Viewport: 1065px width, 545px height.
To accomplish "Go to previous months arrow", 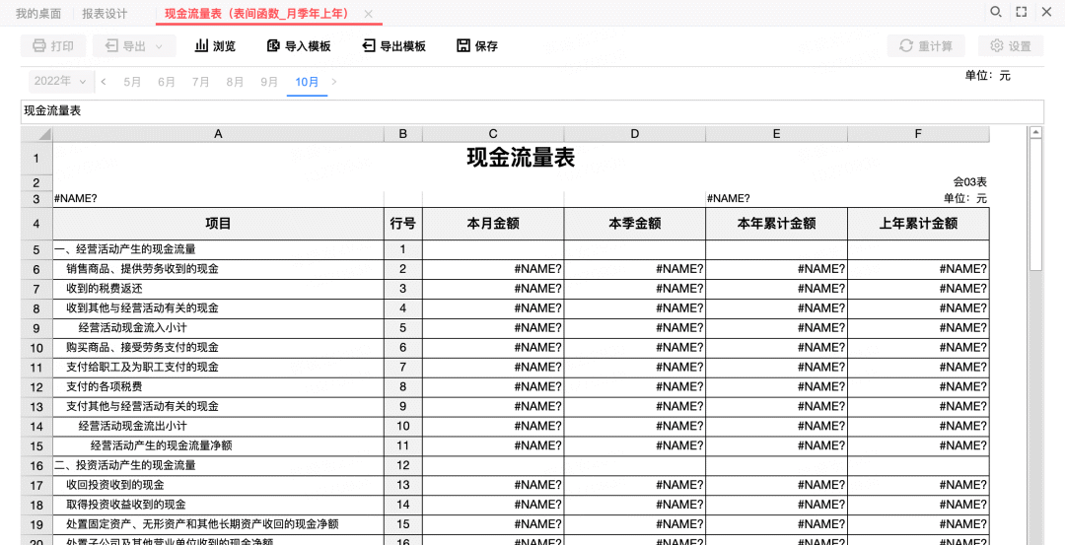I will coord(104,82).
